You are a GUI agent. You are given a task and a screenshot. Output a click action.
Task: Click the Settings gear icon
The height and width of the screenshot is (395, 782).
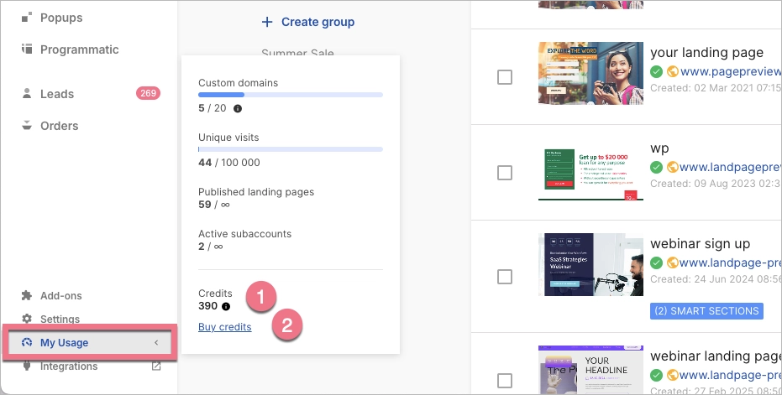click(27, 319)
